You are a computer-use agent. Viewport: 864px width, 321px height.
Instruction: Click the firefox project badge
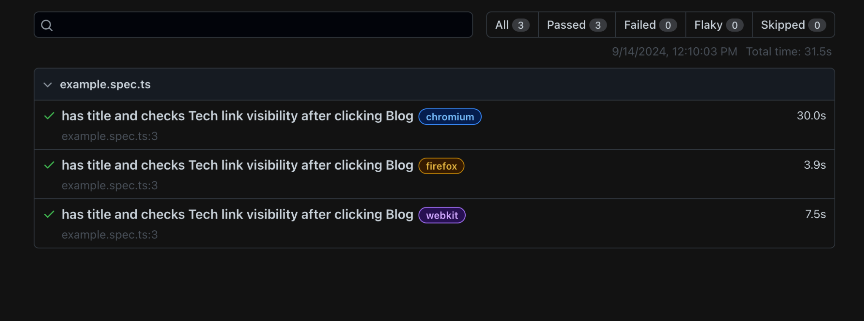[441, 166]
